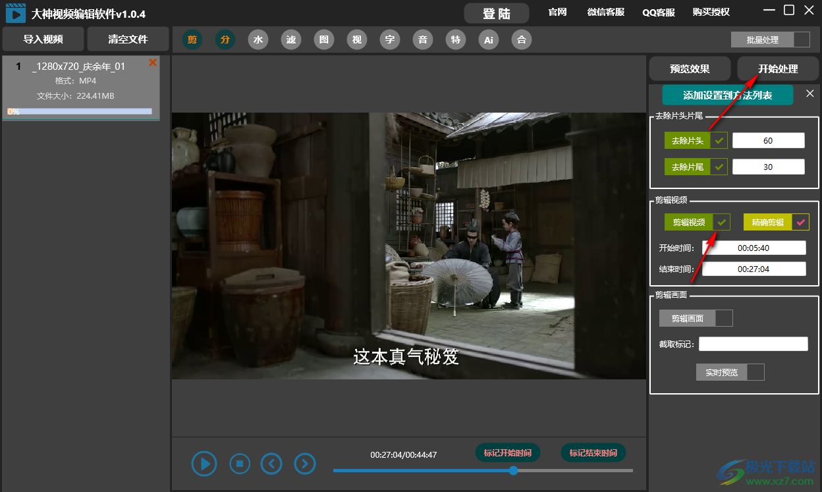Click 清空文件 to clear files

(128, 39)
